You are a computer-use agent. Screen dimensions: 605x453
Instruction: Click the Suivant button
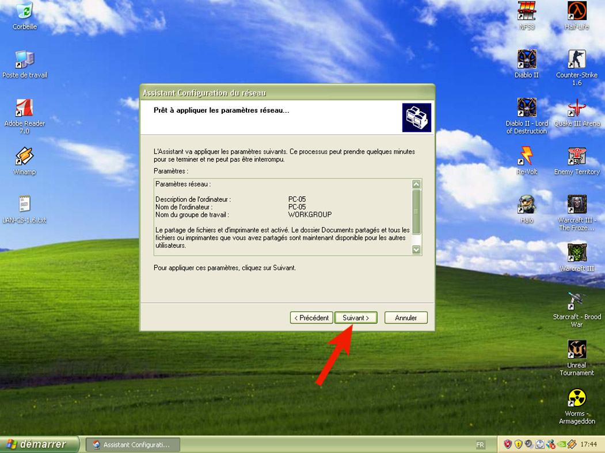coord(356,318)
